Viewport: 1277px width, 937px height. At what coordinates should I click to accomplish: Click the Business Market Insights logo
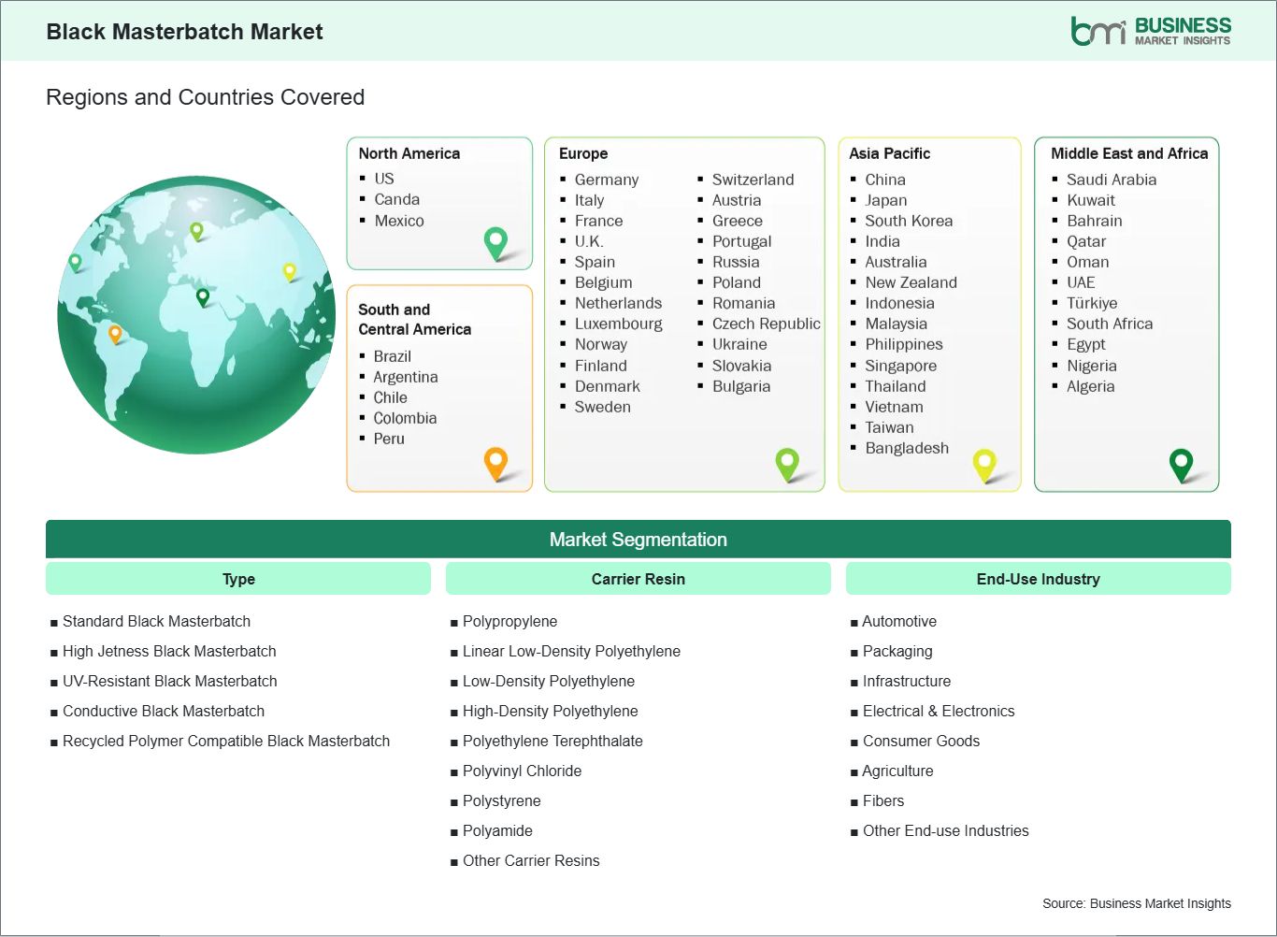pos(1151,31)
